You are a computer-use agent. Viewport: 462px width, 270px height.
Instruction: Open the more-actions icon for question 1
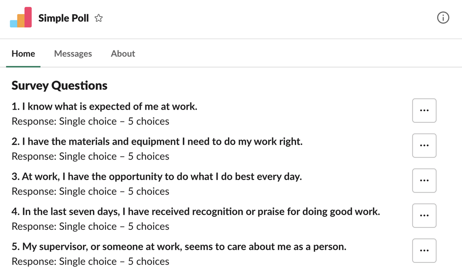tap(424, 110)
